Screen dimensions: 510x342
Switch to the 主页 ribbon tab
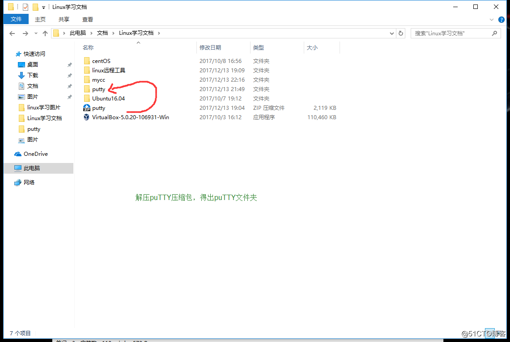tap(40, 20)
